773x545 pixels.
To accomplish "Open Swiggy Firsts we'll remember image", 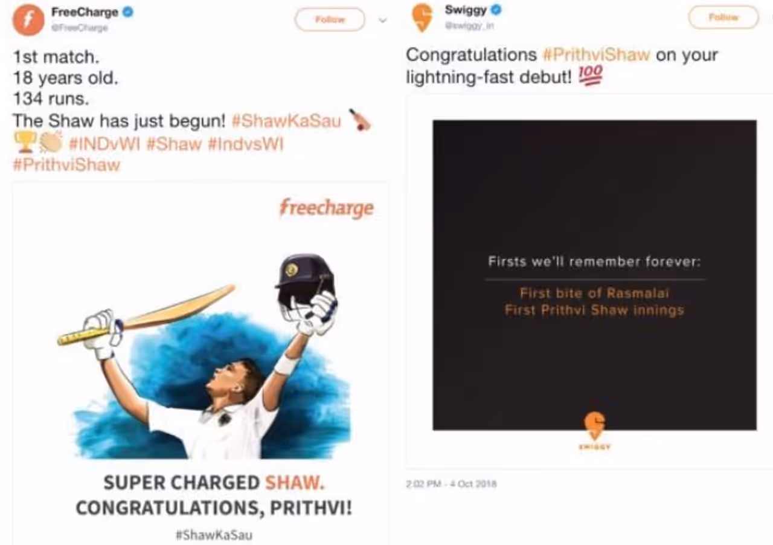I will click(595, 275).
